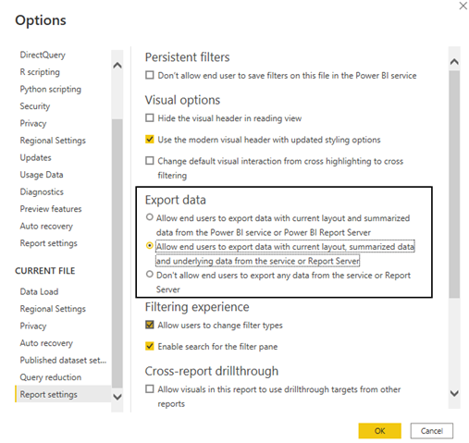The width and height of the screenshot is (469, 443).
Task: Close the Options dialog with X icon
Action: coord(463,6)
